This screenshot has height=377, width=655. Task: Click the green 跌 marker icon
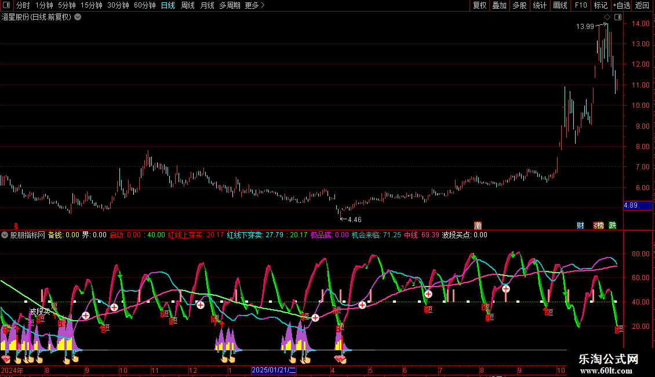[x=613, y=225]
